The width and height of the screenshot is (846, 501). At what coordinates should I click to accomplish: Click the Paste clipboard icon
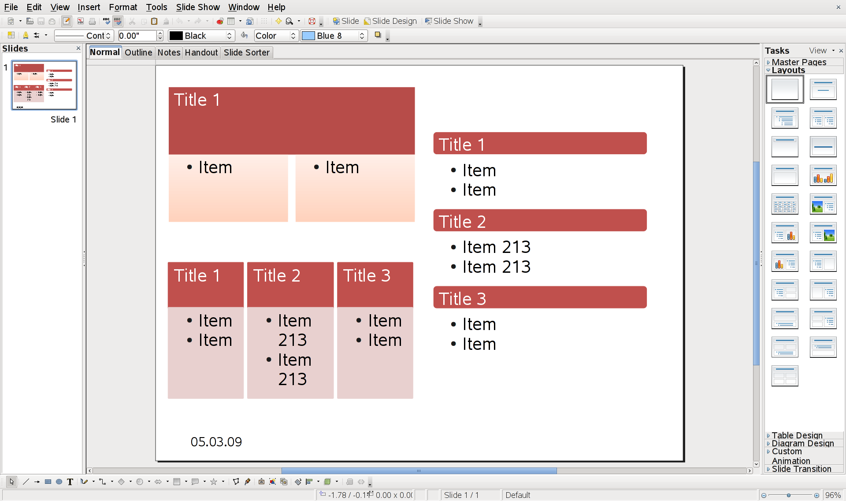[x=154, y=21]
